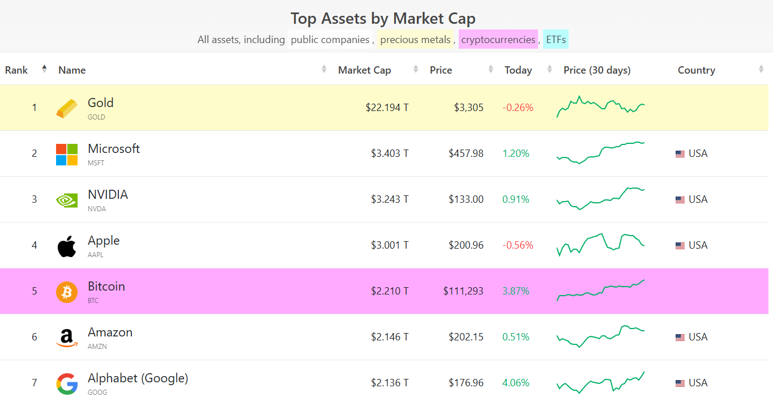This screenshot has width=773, height=401.
Task: Click the Bitcoin logo icon
Action: tap(67, 292)
